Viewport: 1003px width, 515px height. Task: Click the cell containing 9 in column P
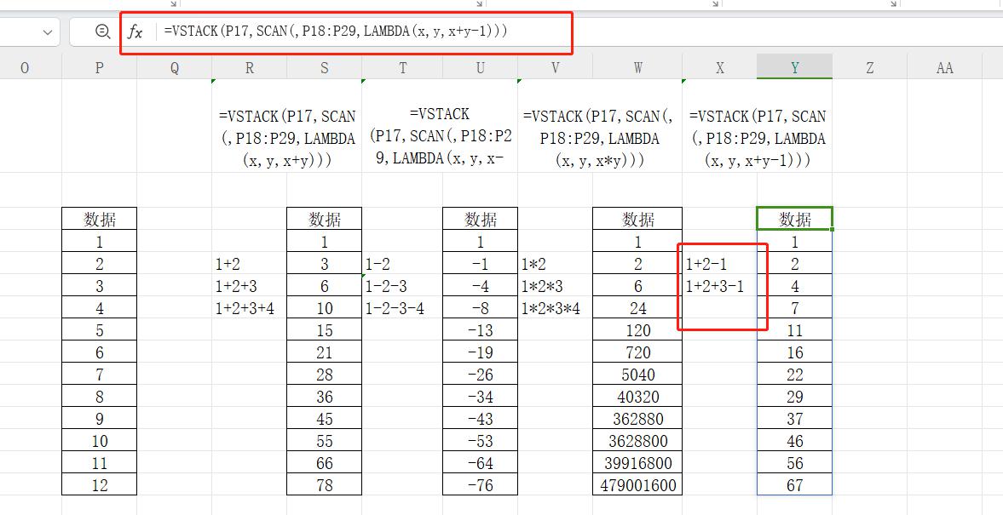coord(99,419)
